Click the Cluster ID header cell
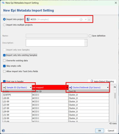The image size is (119, 134). pos(50,92)
